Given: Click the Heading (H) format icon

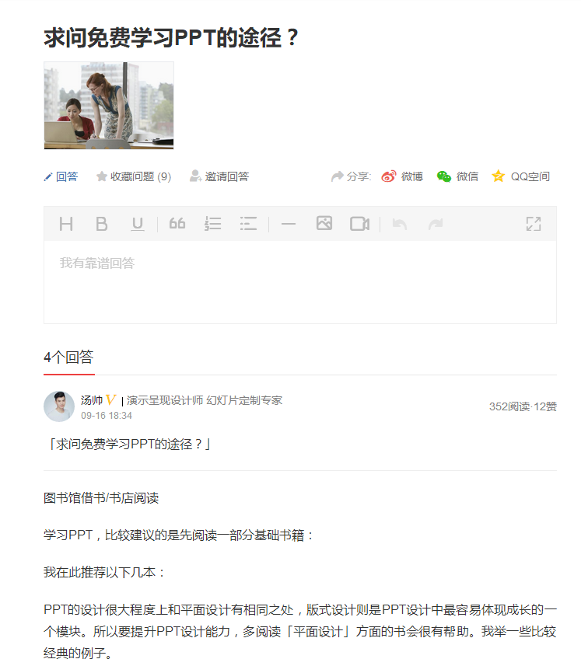Looking at the screenshot, I should coord(66,224).
